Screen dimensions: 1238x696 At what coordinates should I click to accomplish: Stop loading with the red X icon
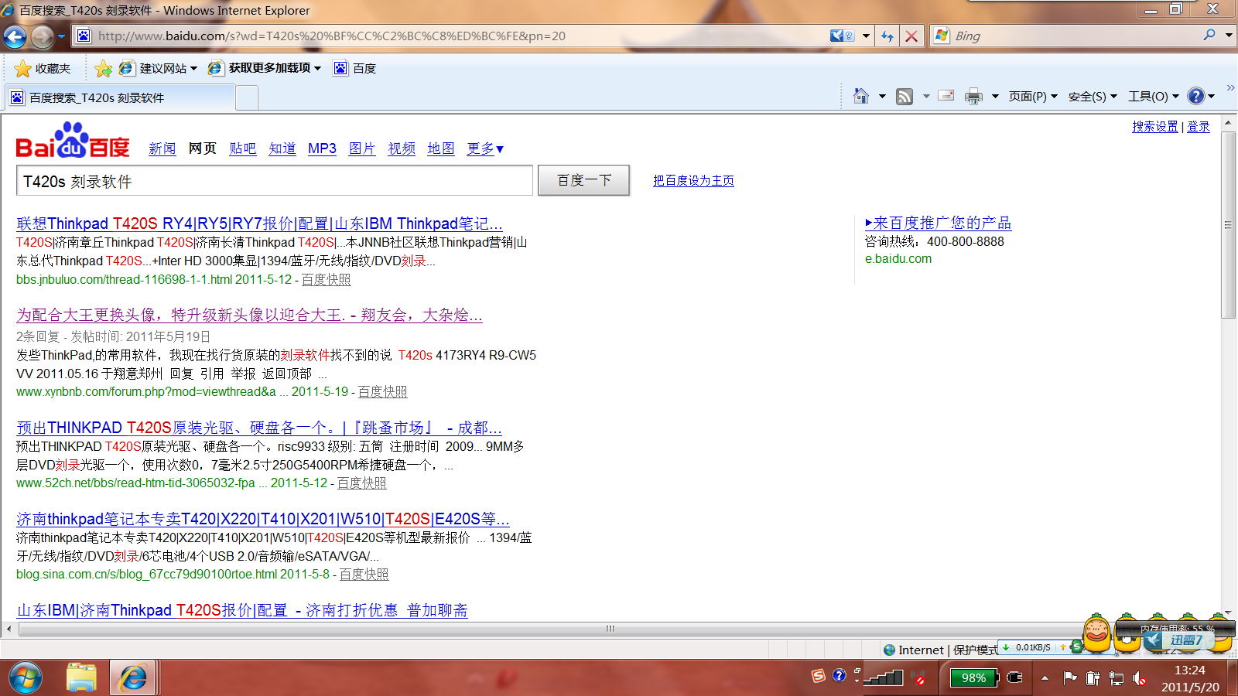911,36
